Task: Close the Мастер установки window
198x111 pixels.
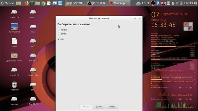Action: pos(140,18)
